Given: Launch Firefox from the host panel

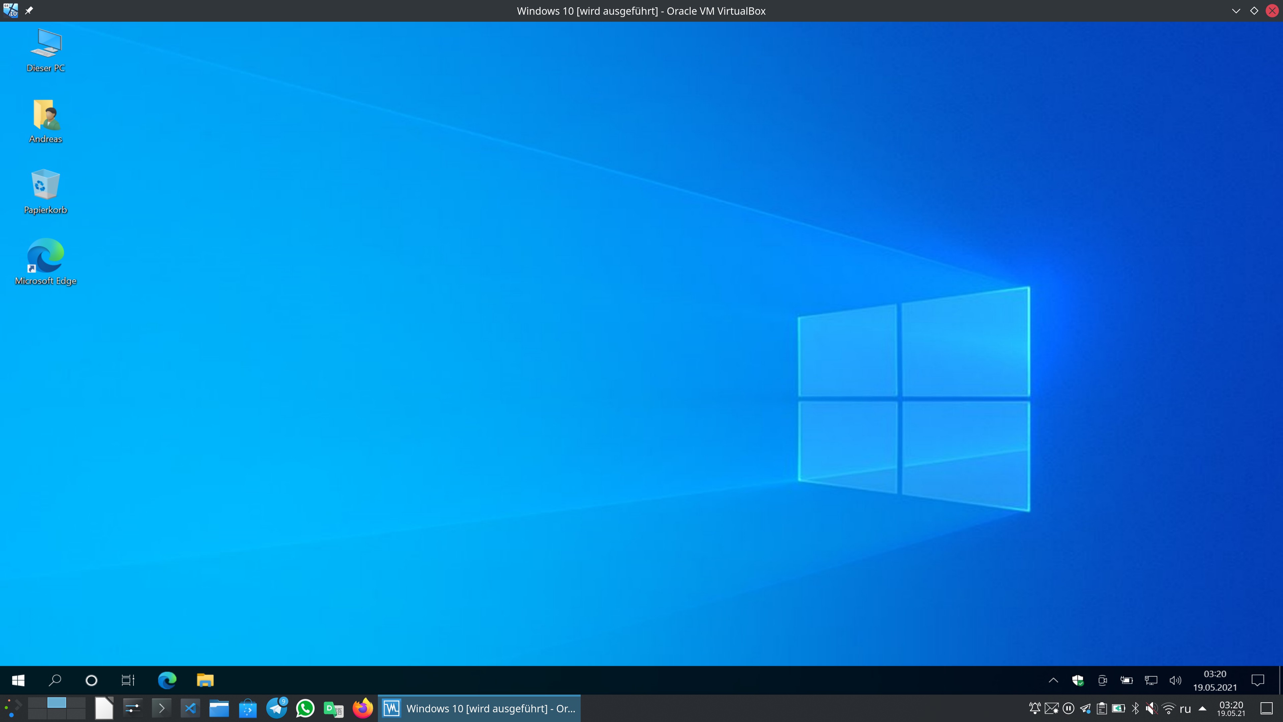Looking at the screenshot, I should (x=363, y=709).
